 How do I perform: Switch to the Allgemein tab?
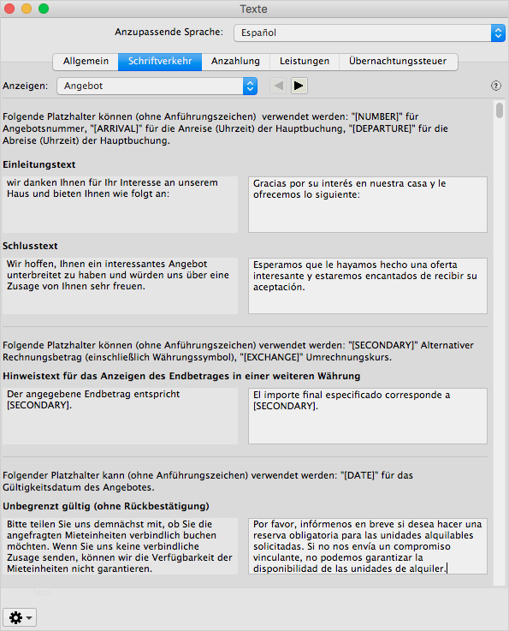pos(86,61)
